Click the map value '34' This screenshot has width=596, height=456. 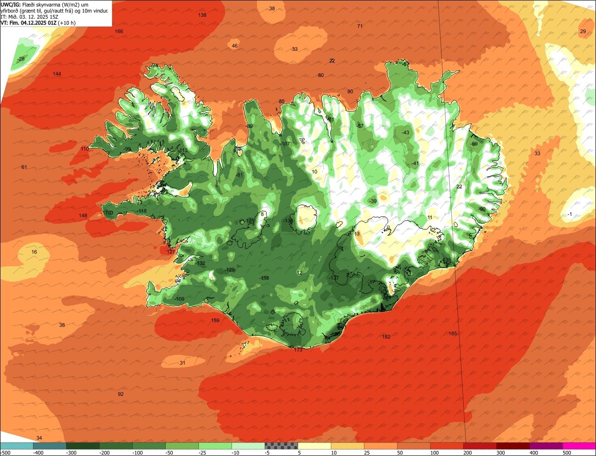click(39, 438)
